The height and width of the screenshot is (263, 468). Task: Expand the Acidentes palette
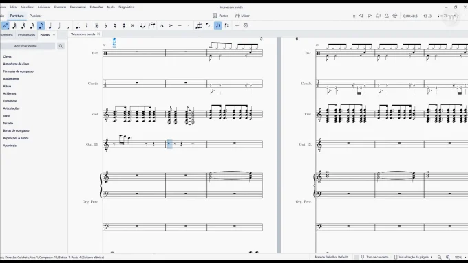click(10, 94)
